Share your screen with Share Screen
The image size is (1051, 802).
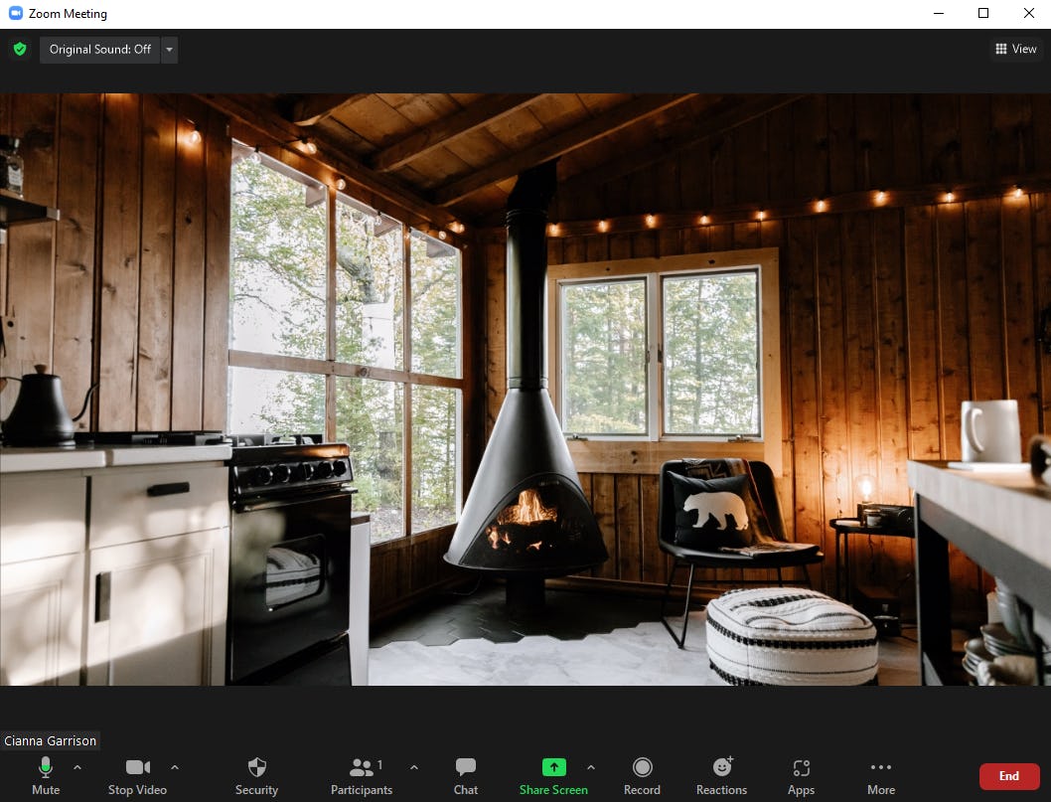[x=553, y=766]
